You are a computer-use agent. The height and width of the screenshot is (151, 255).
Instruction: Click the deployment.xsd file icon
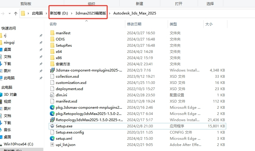point(52,89)
